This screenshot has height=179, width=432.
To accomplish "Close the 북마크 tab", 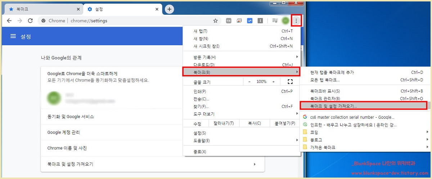I will (78, 9).
